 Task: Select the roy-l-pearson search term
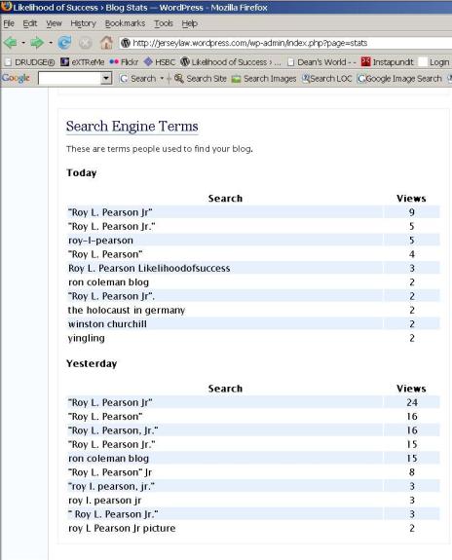tap(100, 241)
